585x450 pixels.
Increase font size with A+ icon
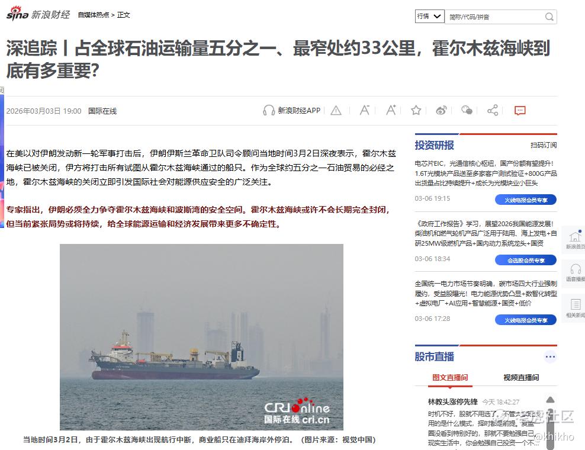pyautogui.click(x=391, y=110)
